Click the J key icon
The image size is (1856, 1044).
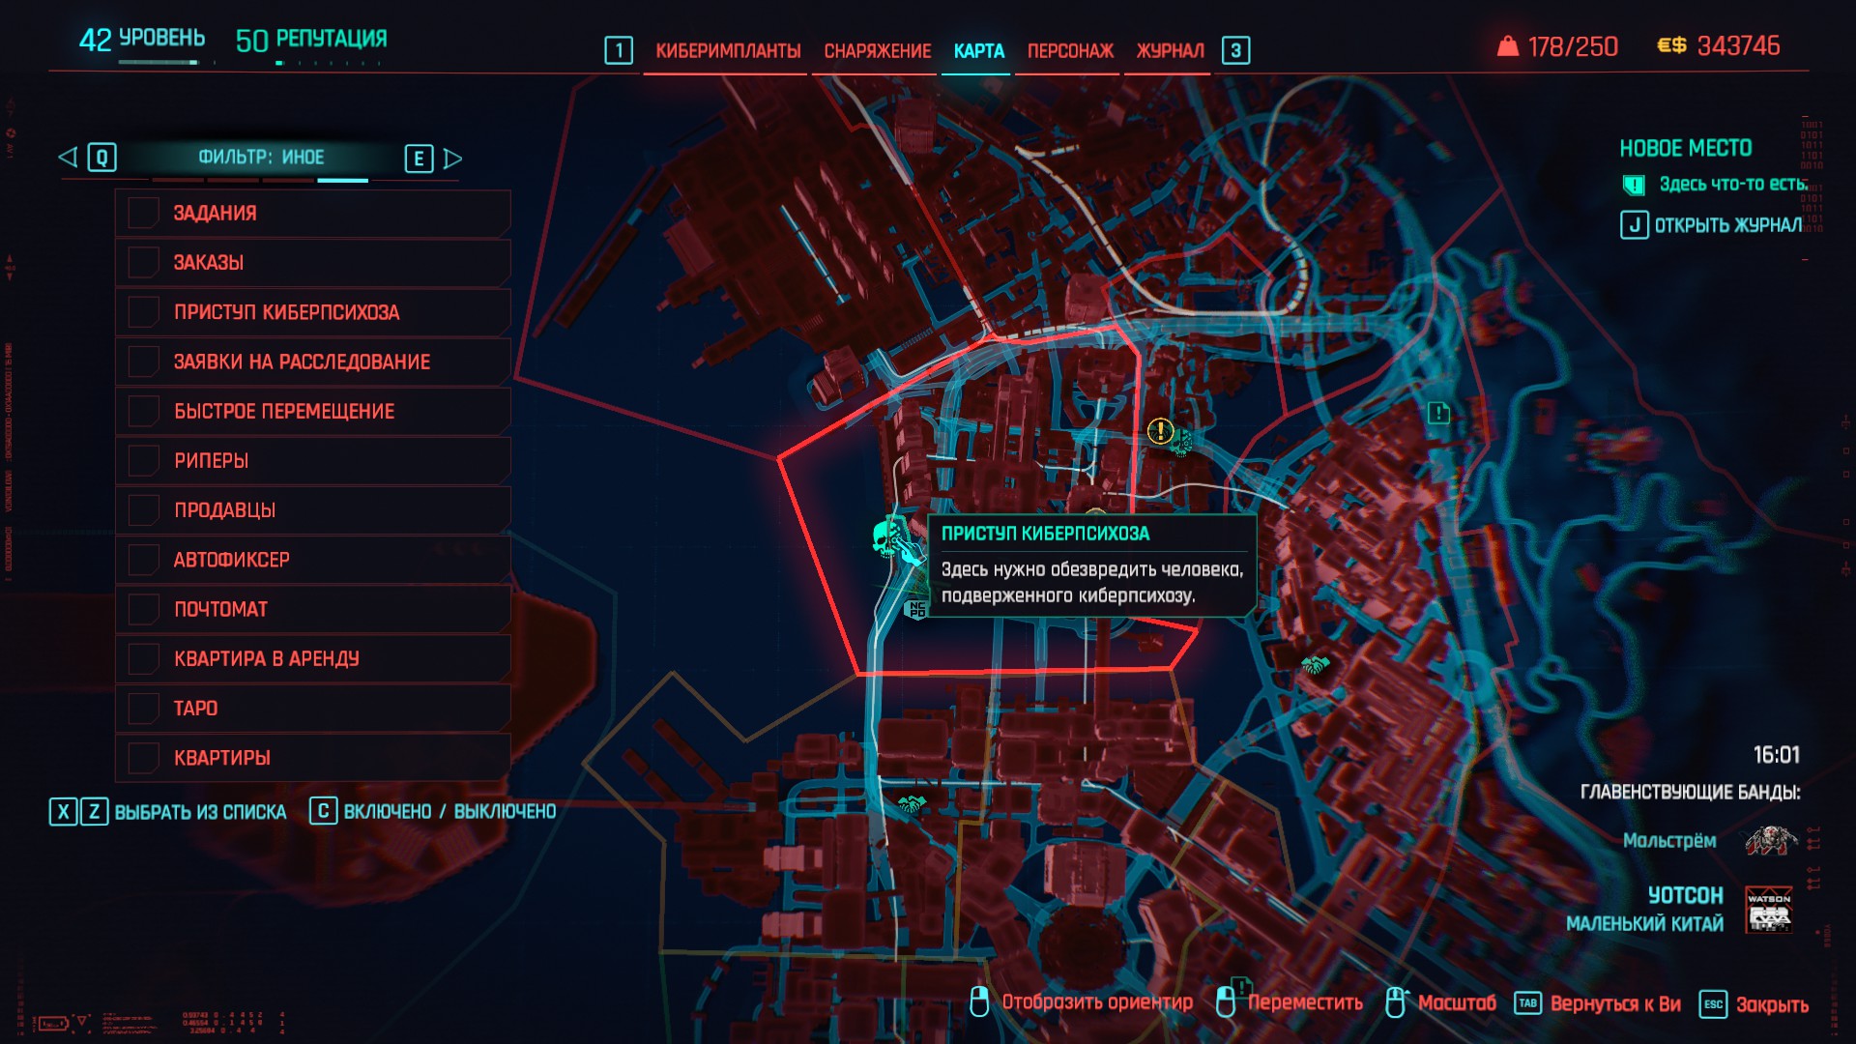(1635, 225)
